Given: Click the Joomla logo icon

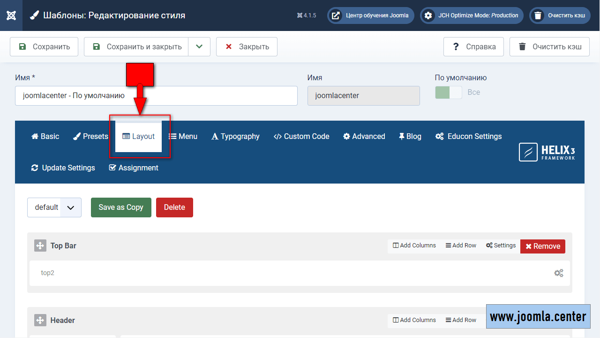Looking at the screenshot, I should pos(11,15).
